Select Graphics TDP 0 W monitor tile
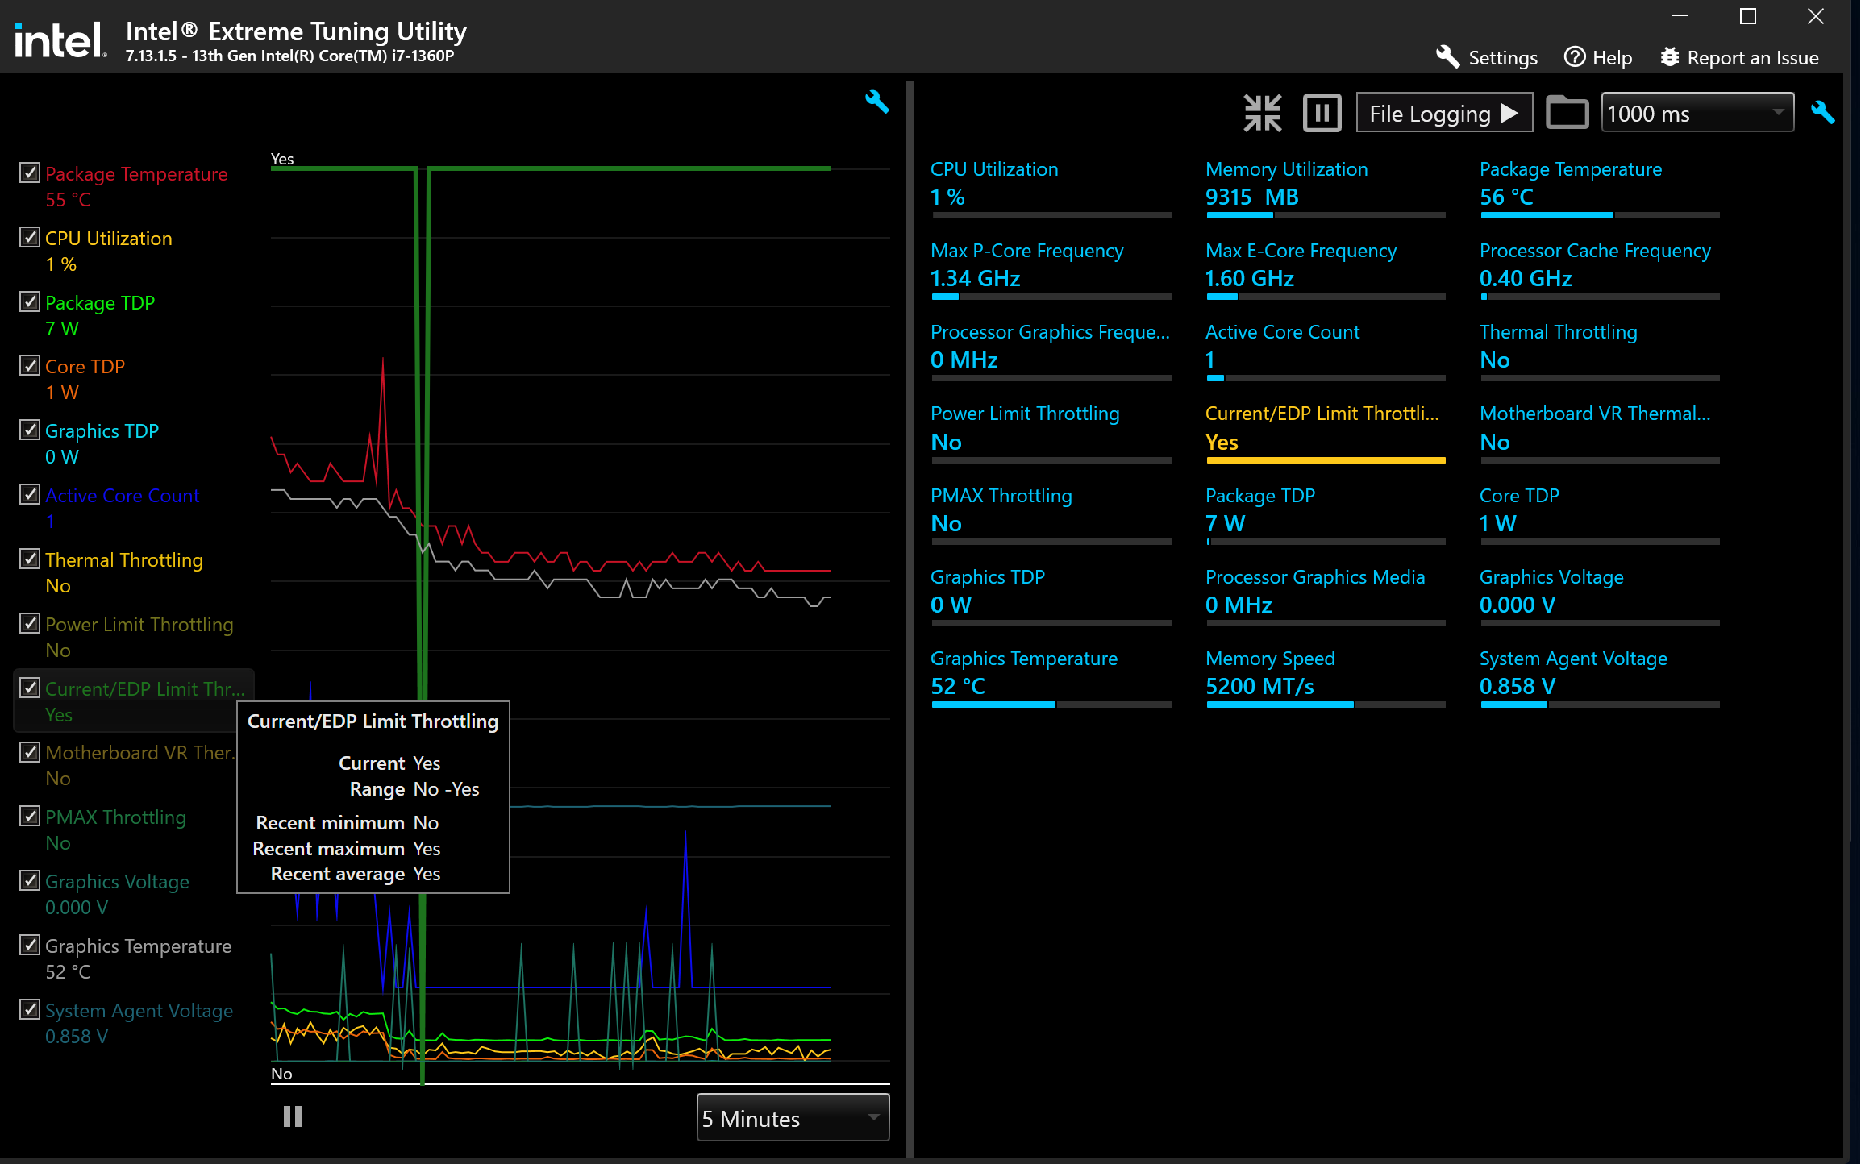The height and width of the screenshot is (1164, 1861). [x=1051, y=597]
